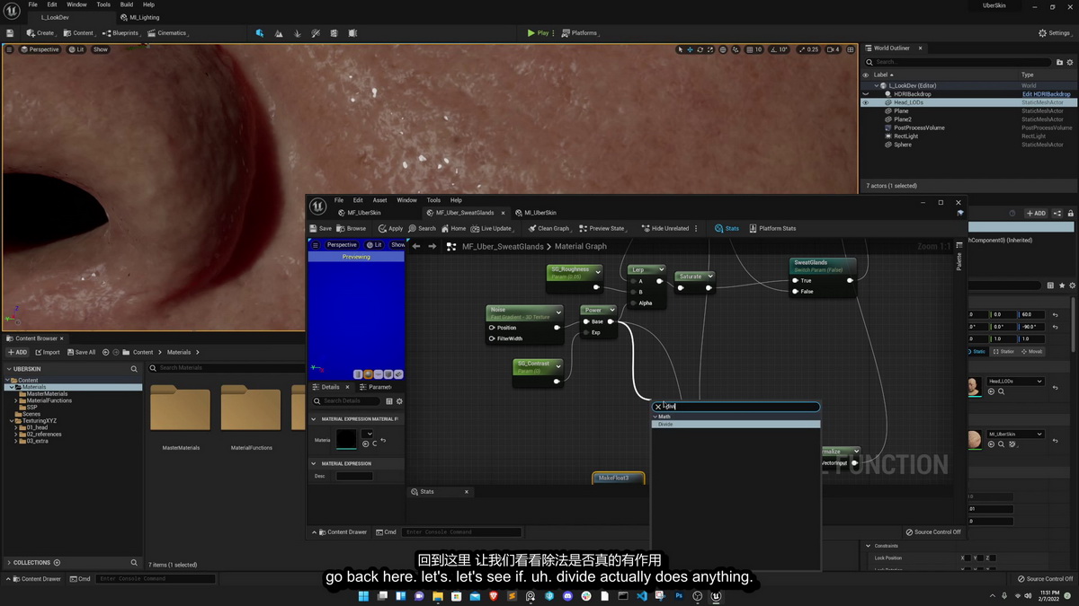Open Settings in the main editor toolbar
Screen dimensions: 1079x606
point(1054,33)
